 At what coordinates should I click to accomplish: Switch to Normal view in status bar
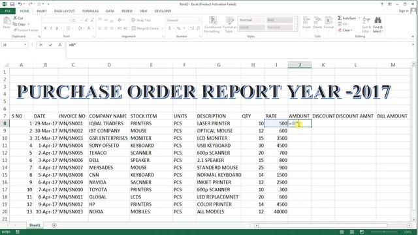(x=342, y=232)
